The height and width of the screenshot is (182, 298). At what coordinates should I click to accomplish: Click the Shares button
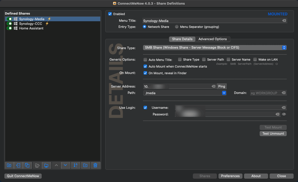tap(205, 176)
